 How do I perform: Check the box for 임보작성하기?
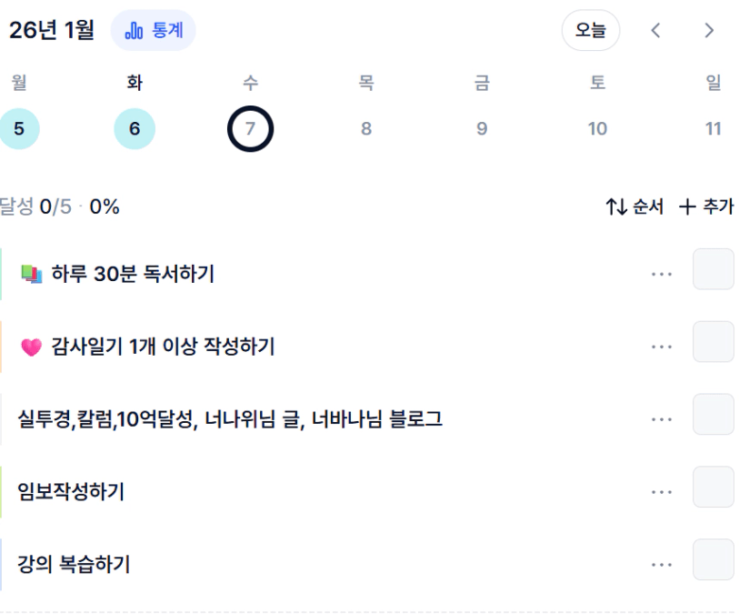[x=713, y=488]
